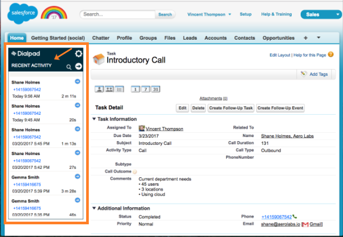Click the +14159067542 phone link in Additional Information
Screen dimensions: 343x237
276,217
